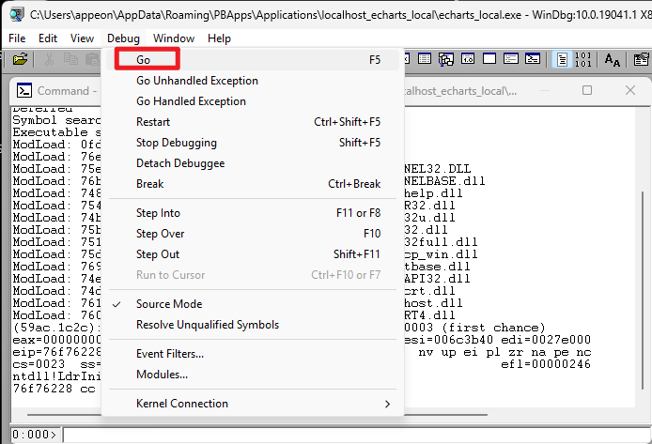Choose Step Into from the Debug menu
The image size is (652, 444).
158,213
